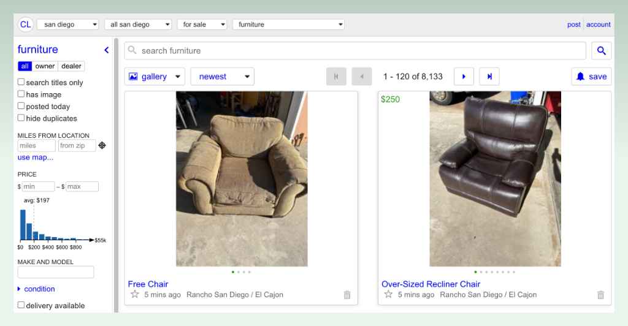Screen dimensions: 628x326
Task: Click the max price field
Action: [x=82, y=186]
